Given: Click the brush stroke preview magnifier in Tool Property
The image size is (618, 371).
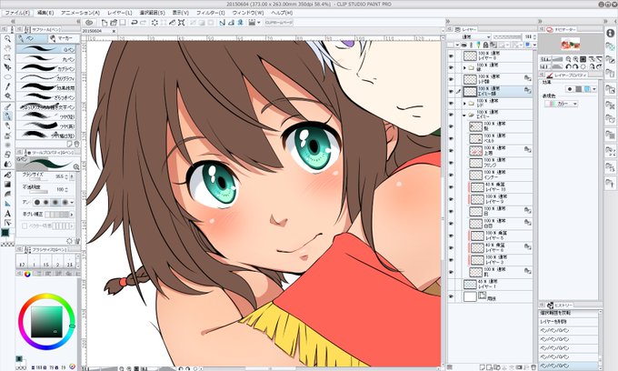Looking at the screenshot, I should pos(76,166).
